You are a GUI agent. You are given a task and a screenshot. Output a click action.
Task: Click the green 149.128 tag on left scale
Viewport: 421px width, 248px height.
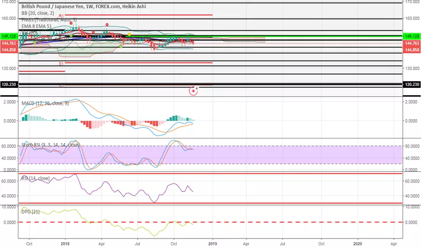pos(9,36)
